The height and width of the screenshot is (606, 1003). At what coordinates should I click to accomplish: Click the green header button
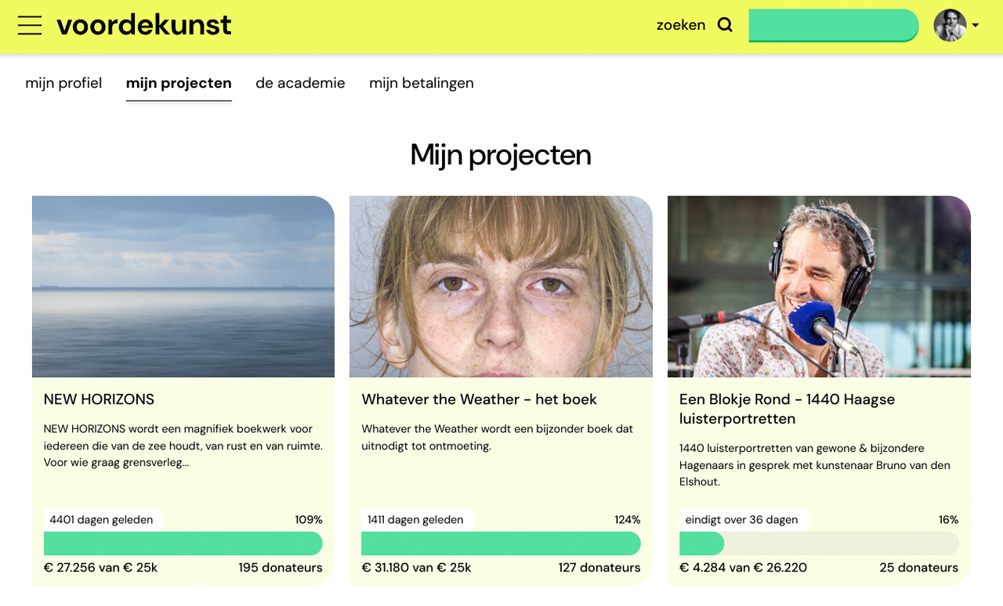pyautogui.click(x=833, y=25)
